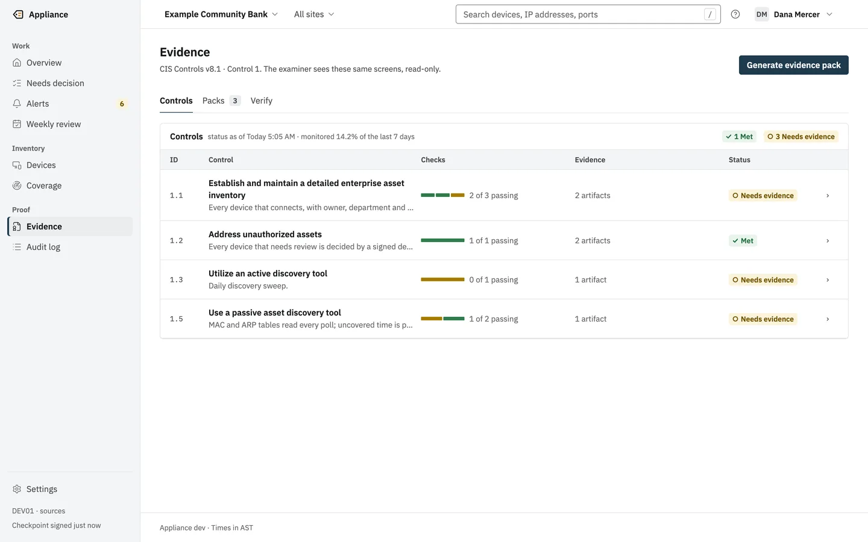This screenshot has width=868, height=542.
Task: Click the Alerts count badge 6
Action: click(122, 104)
